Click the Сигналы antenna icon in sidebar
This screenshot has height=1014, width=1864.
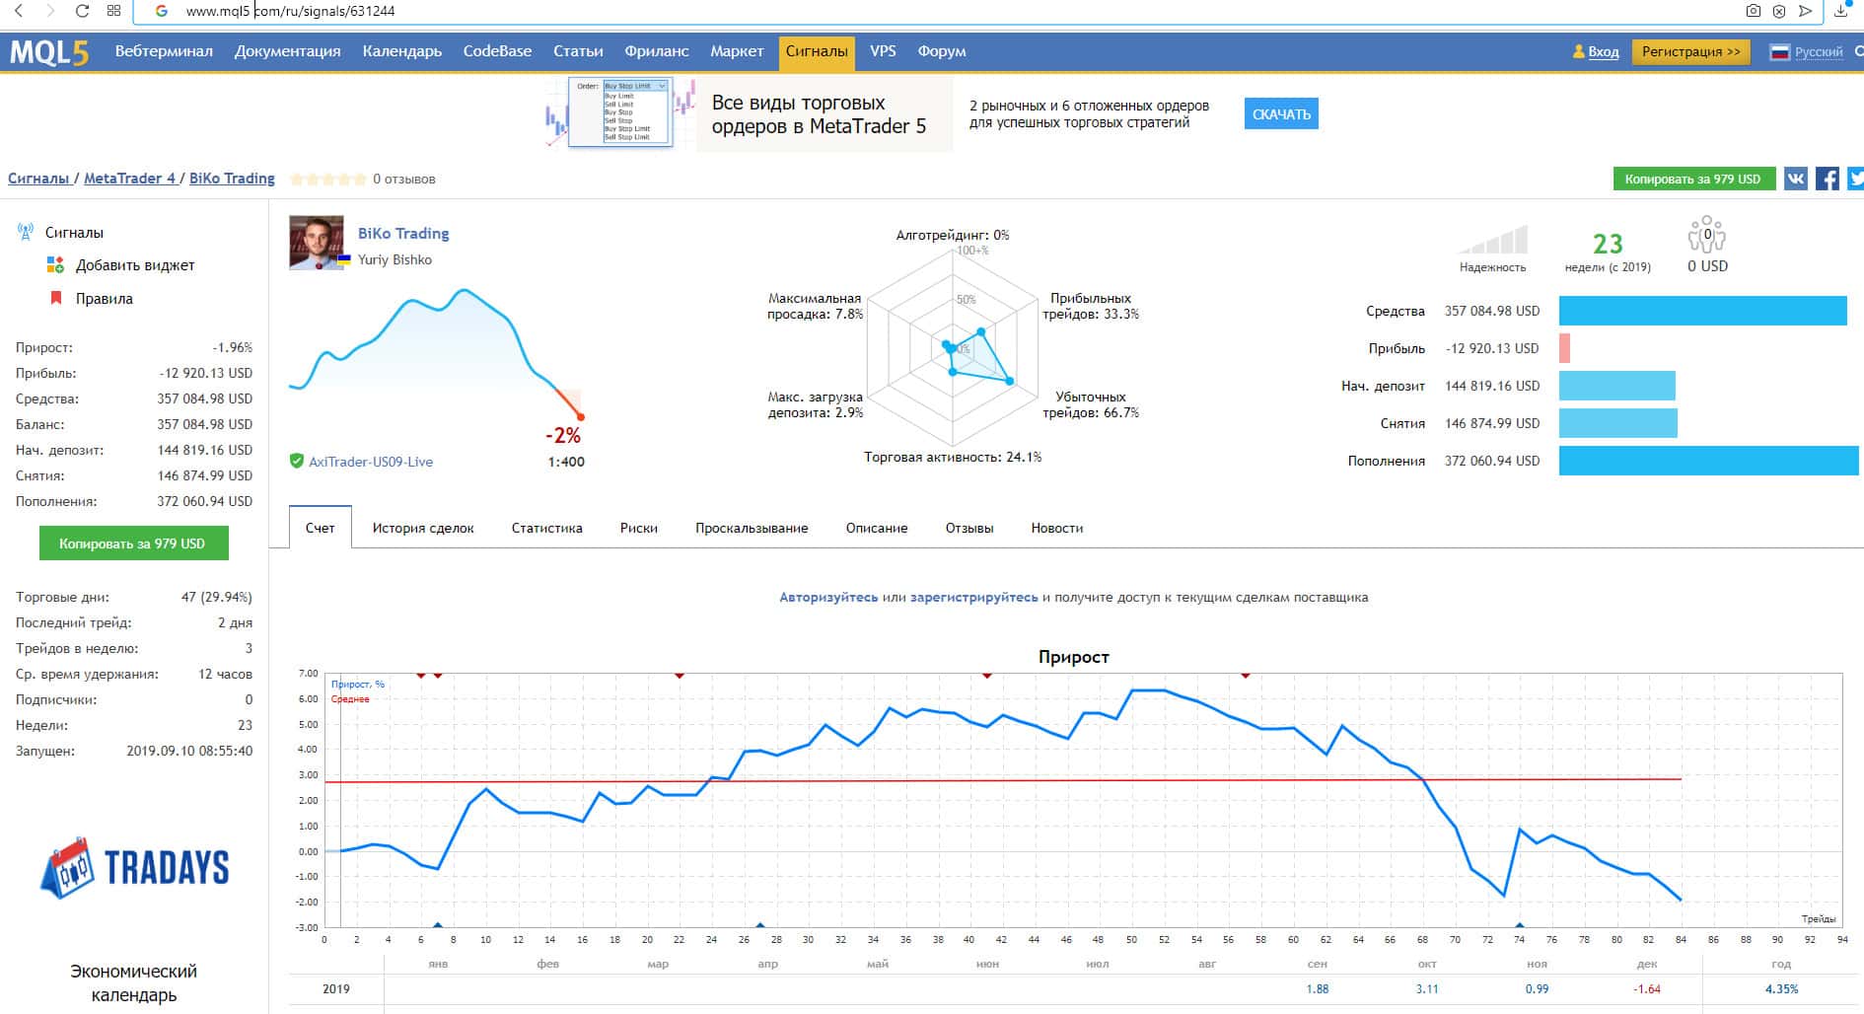26,233
